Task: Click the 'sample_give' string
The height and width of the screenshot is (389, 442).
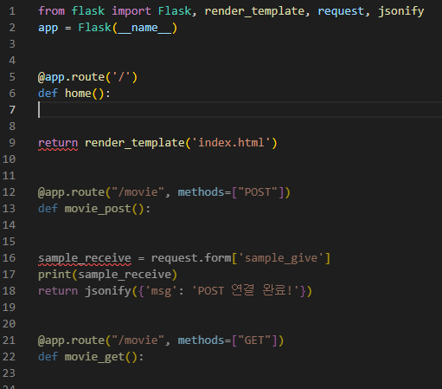Action: (281, 258)
